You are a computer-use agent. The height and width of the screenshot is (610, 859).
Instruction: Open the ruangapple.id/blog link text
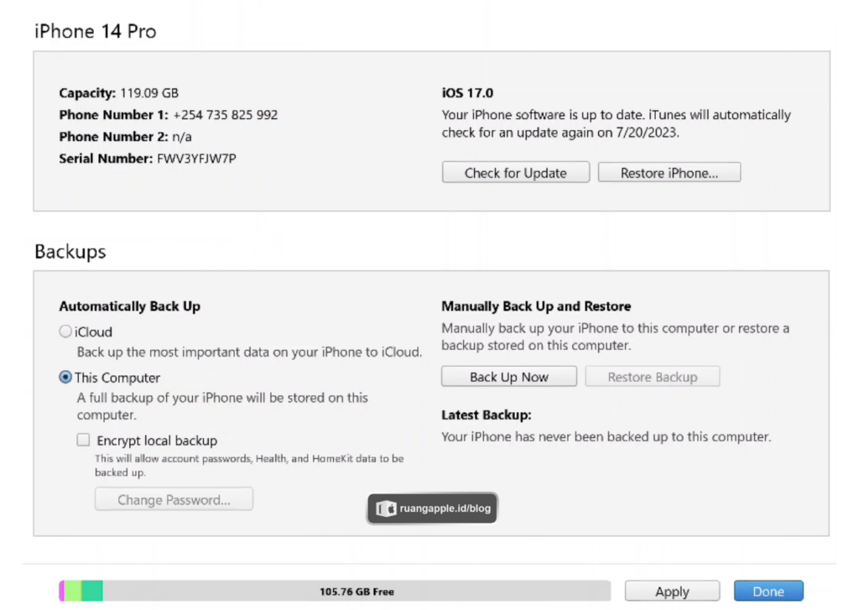[445, 508]
